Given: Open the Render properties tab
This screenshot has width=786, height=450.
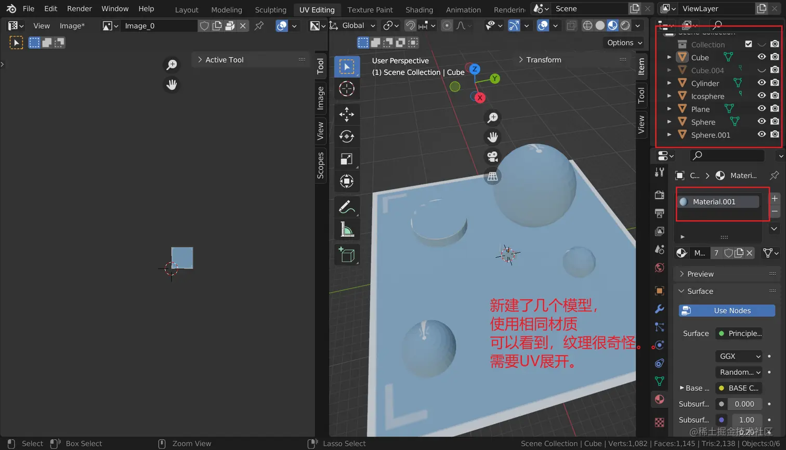Looking at the screenshot, I should coord(660,195).
